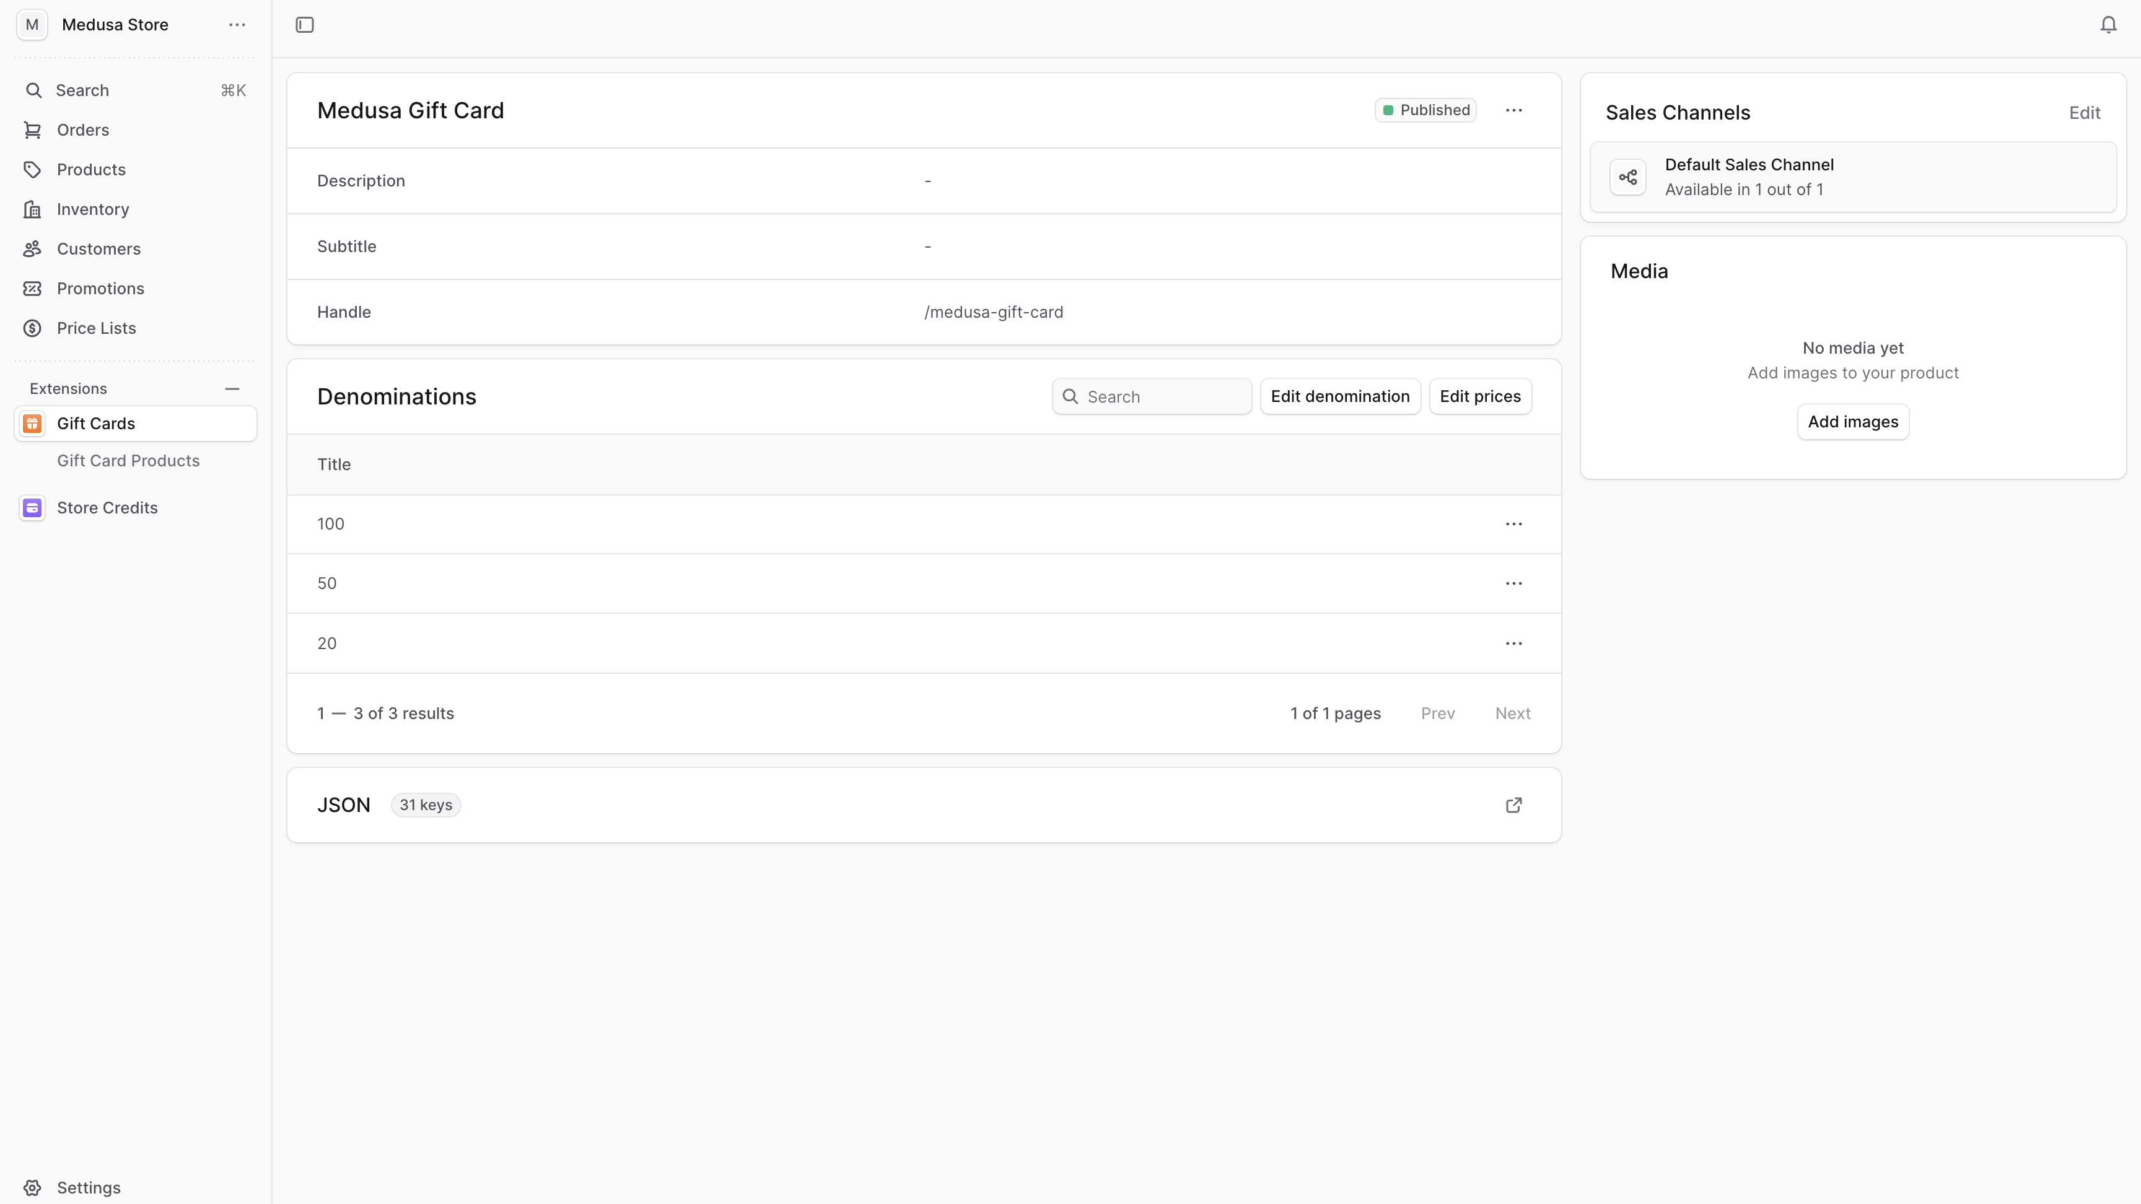Open options menu for Medusa Gift Card

(1513, 110)
